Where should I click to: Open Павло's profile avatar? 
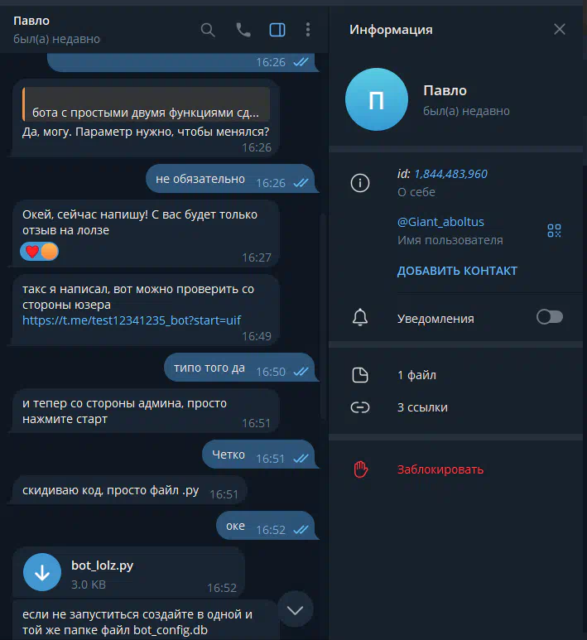point(377,99)
